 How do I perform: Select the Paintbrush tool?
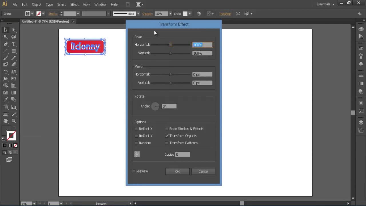[5, 58]
